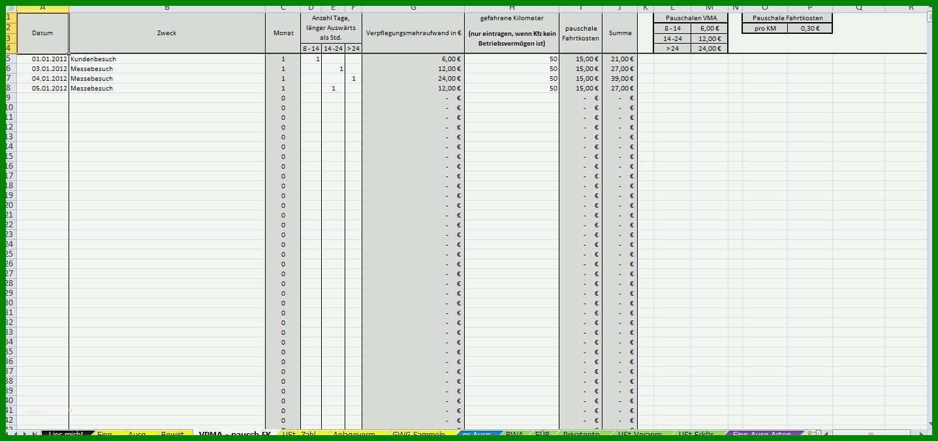This screenshot has width=938, height=441.
Task: Click 'Messebesuch' in the 05.01.2012 row
Action: click(x=167, y=88)
